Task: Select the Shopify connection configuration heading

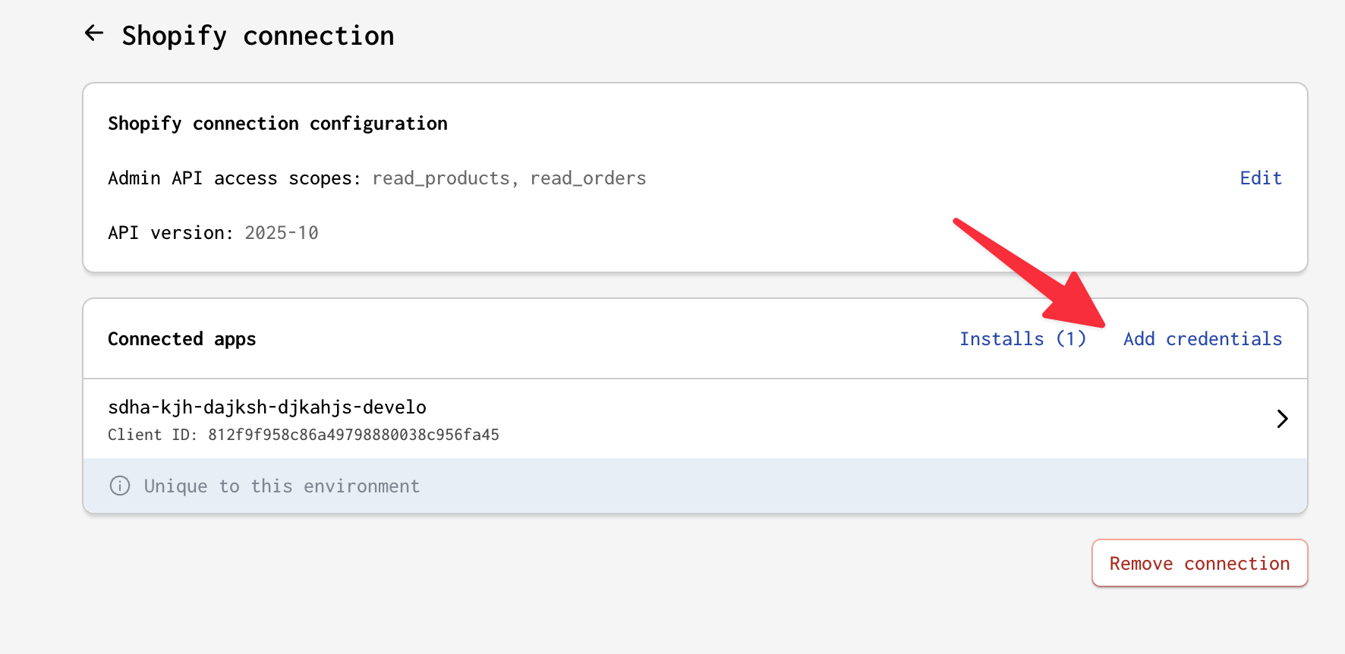Action: point(278,124)
